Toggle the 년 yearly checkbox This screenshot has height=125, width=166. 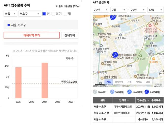click(44, 14)
